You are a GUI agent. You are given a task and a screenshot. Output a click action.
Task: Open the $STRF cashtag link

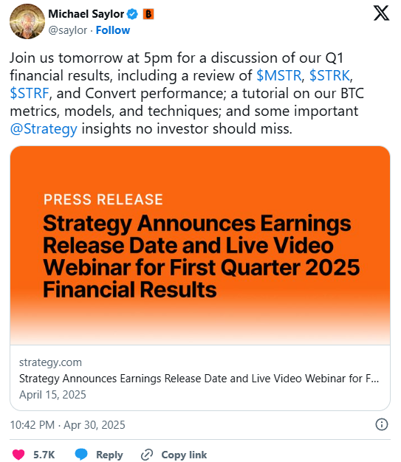click(30, 93)
